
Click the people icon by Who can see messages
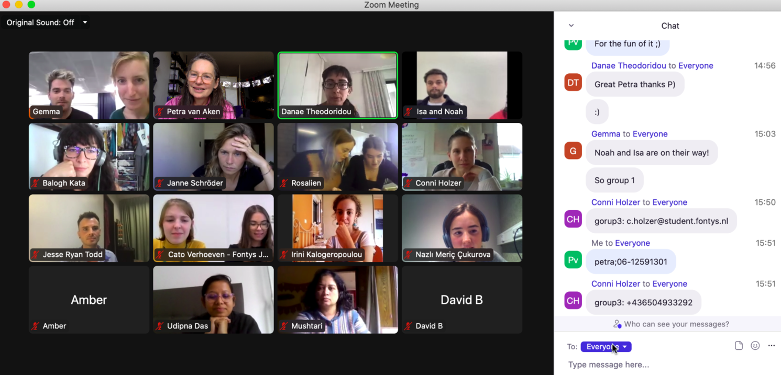tap(617, 324)
